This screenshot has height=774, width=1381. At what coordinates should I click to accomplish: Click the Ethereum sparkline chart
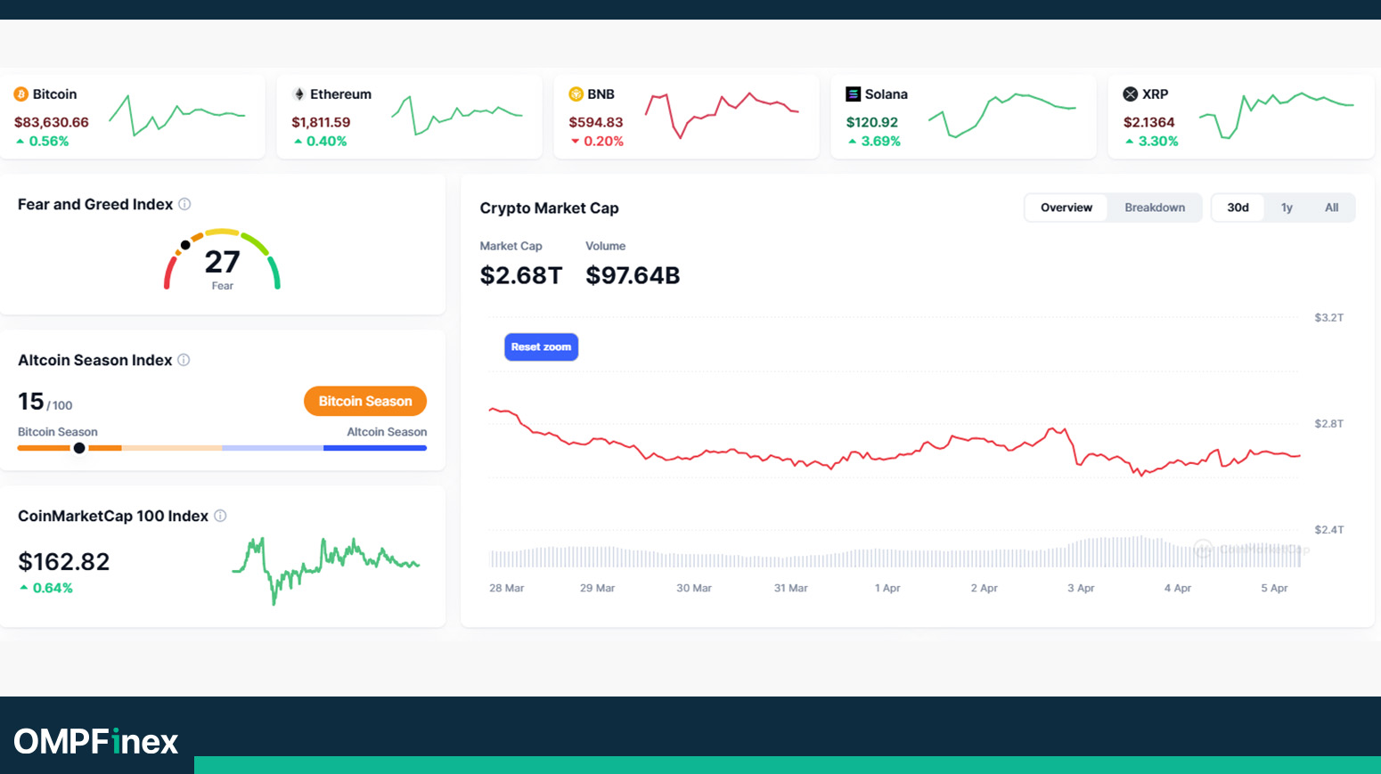click(456, 116)
